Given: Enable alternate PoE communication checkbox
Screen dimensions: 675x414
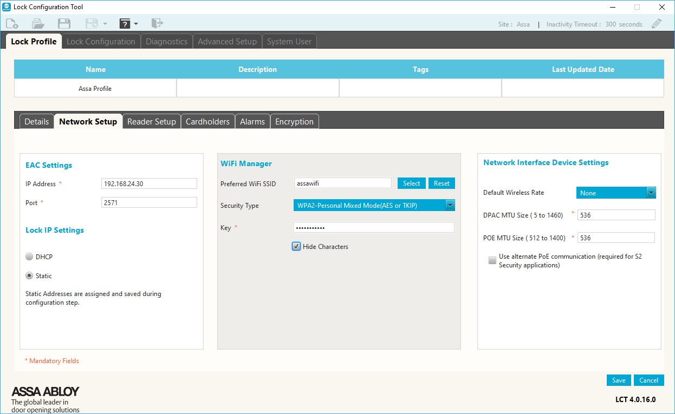Looking at the screenshot, I should tap(492, 260).
